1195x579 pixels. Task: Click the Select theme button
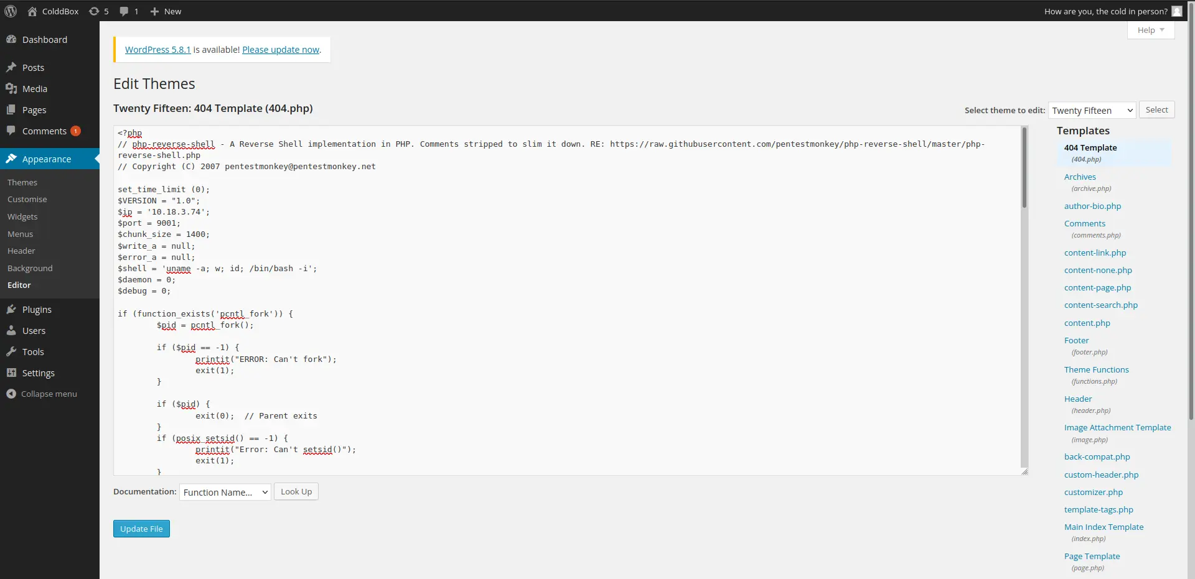pos(1157,109)
